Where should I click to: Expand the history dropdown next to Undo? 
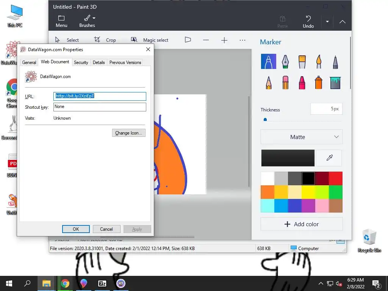327,22
